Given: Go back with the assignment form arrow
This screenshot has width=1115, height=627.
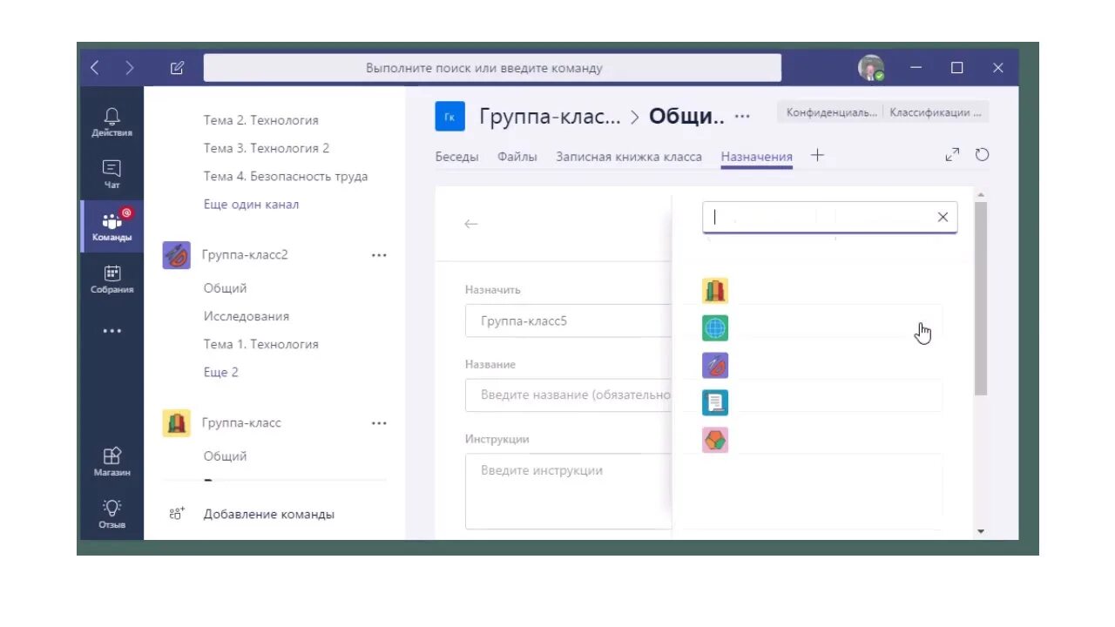Looking at the screenshot, I should (471, 224).
